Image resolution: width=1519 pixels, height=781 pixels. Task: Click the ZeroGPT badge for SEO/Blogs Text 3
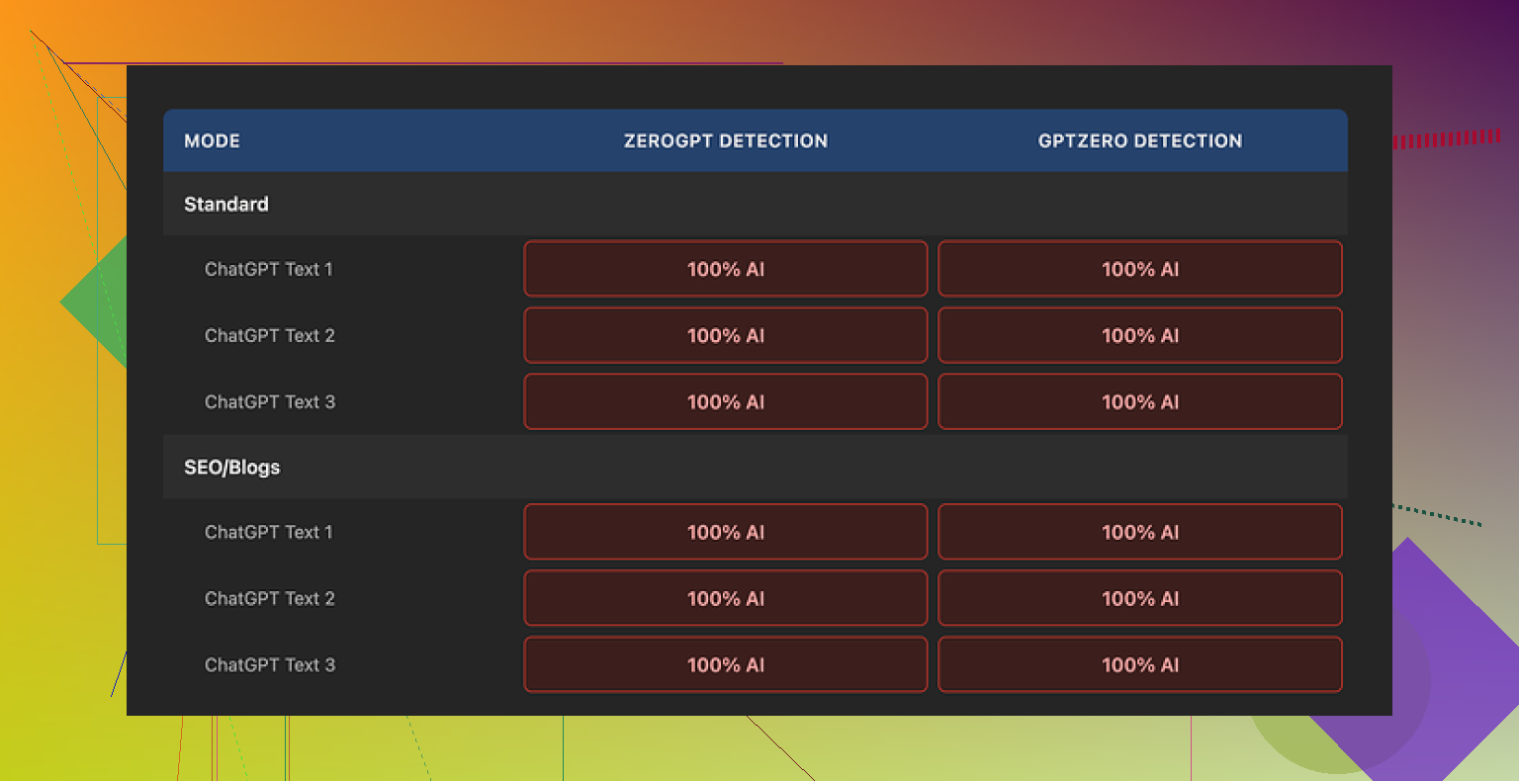(x=725, y=664)
